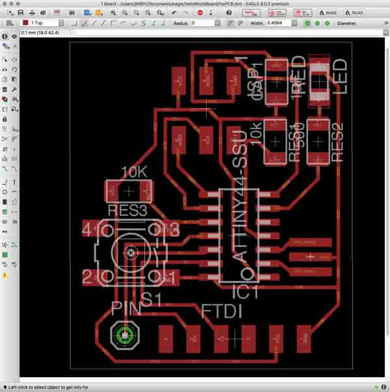Image resolution: width=390 pixels, height=392 pixels.
Task: Select the Change wrench tool
Action: coord(14,90)
